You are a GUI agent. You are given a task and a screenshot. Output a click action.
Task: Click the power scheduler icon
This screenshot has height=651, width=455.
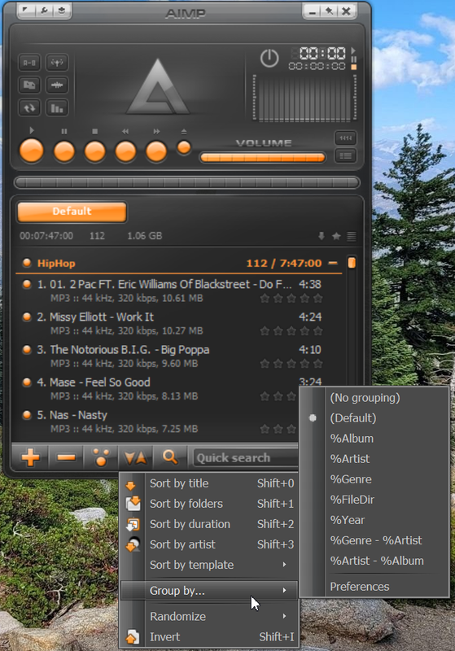(x=269, y=58)
